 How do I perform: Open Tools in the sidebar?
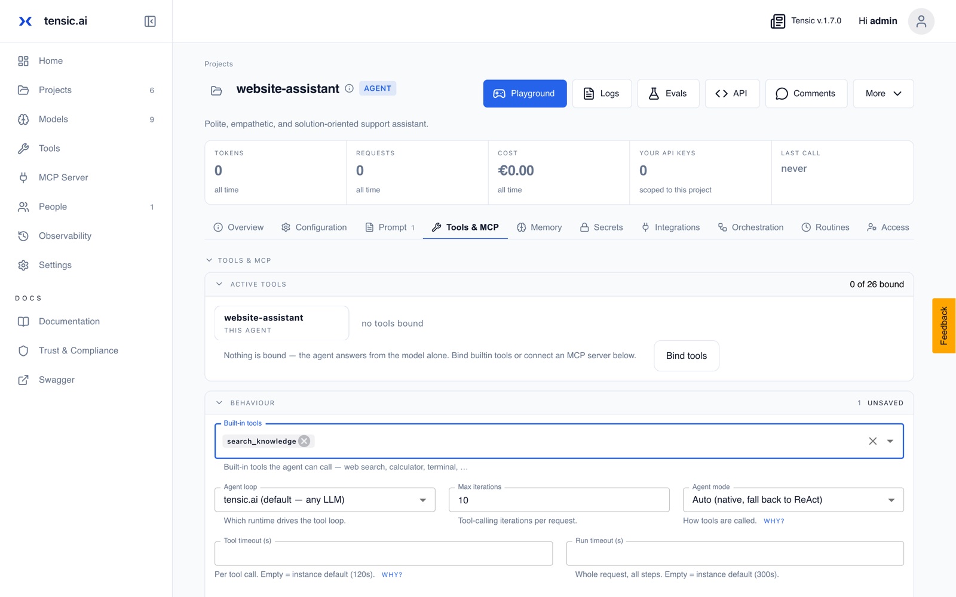pos(86,149)
